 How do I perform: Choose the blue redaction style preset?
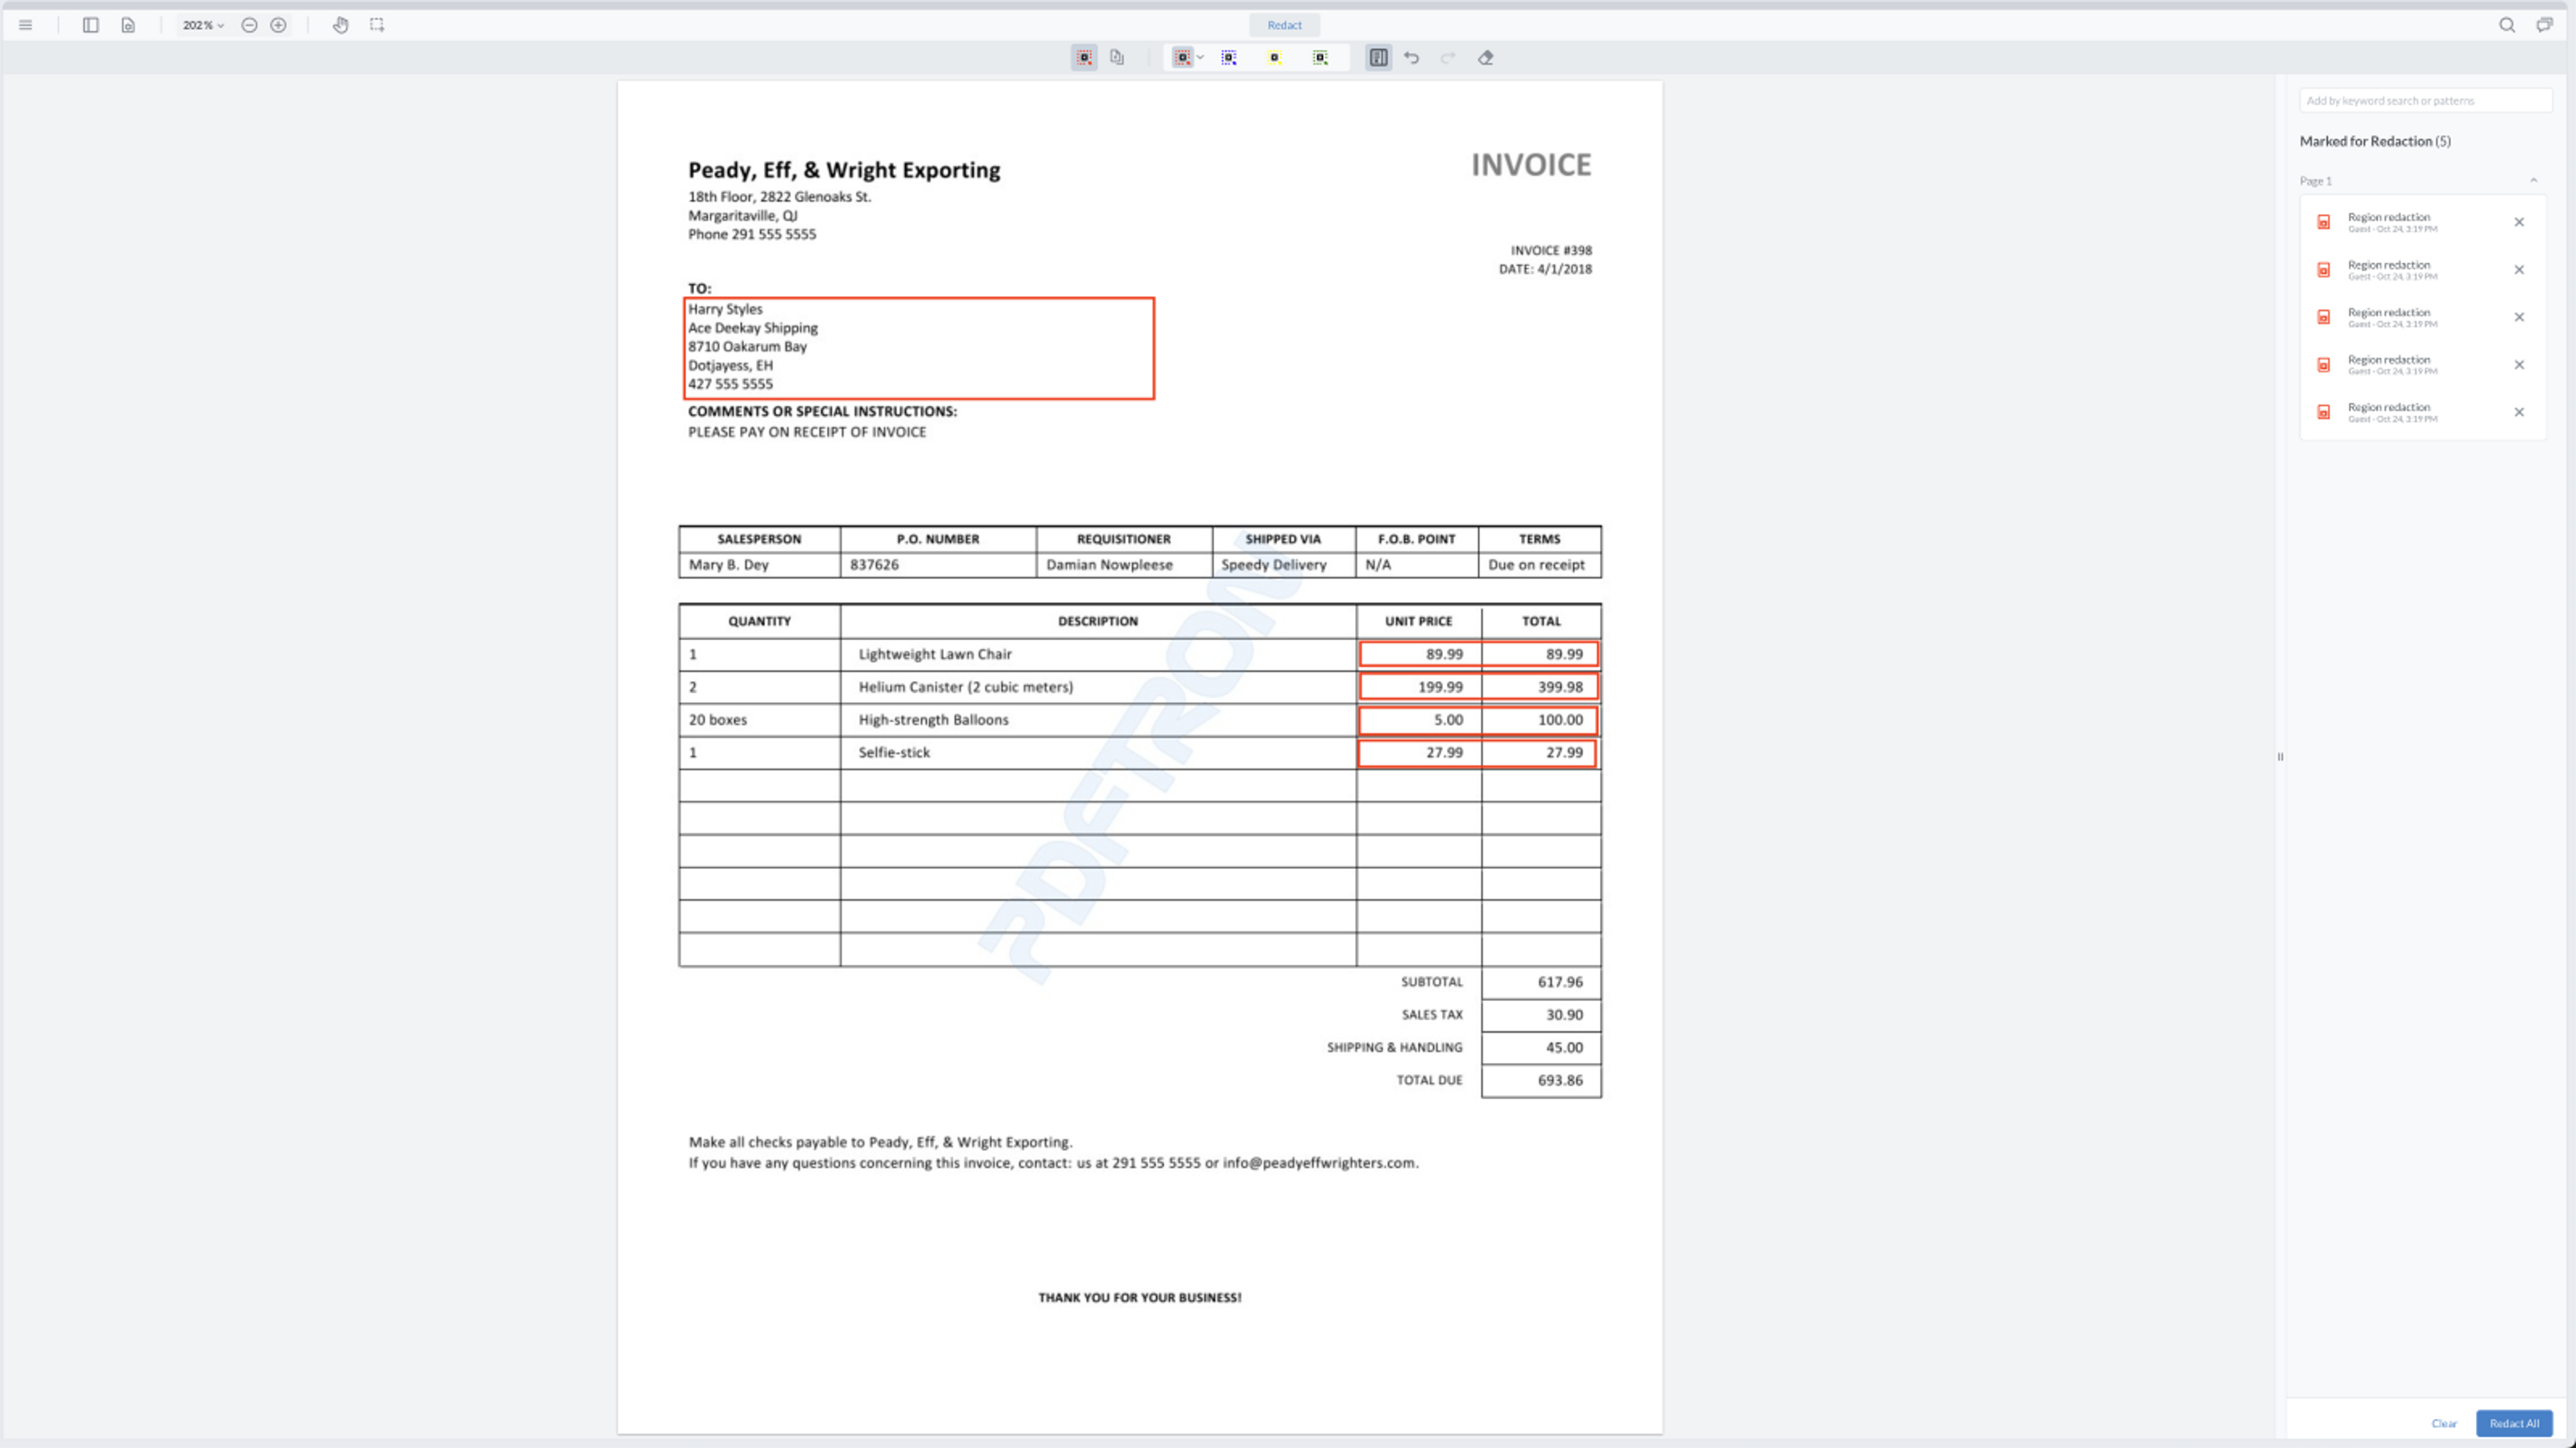(1229, 58)
